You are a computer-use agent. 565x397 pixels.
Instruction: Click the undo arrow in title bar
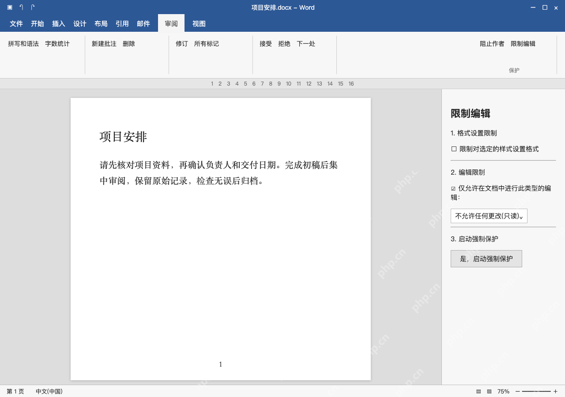point(21,7)
